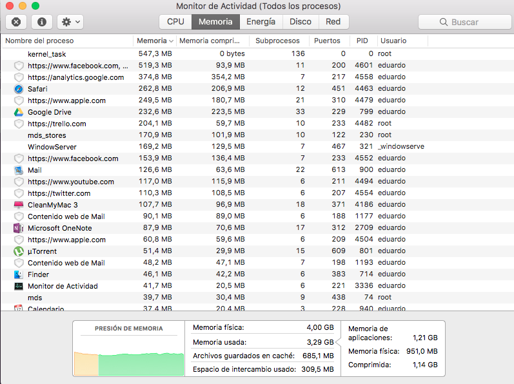Sort by PID column header
The width and height of the screenshot is (514, 384).
point(362,41)
